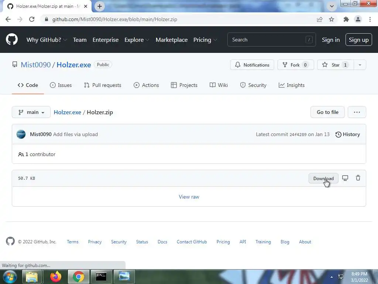Screen dimensions: 378x284
Task: Expand the Why GitHub? menu
Action: (x=47, y=40)
